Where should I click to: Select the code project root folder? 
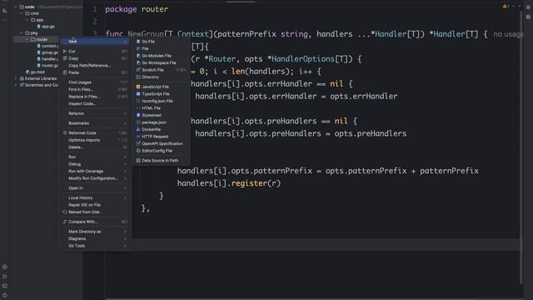(27, 7)
